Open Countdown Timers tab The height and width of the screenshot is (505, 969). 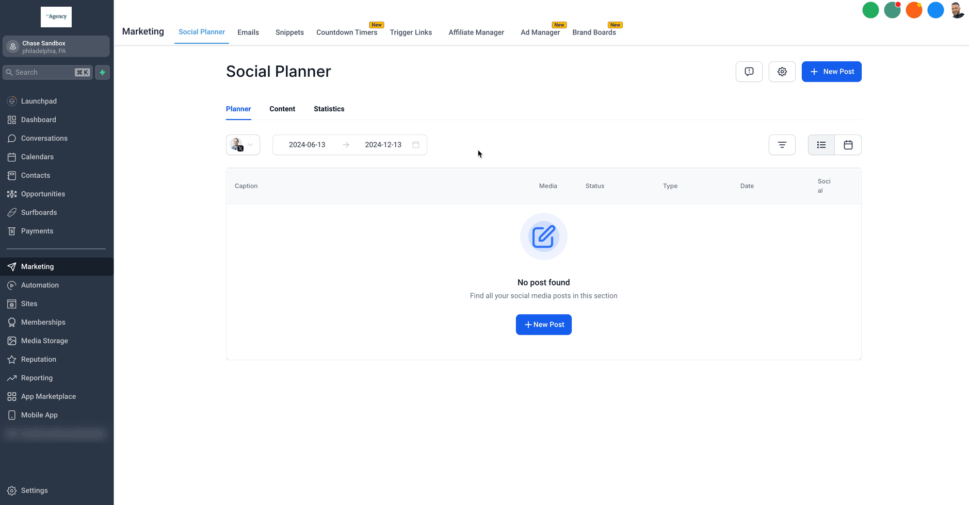pyautogui.click(x=347, y=32)
